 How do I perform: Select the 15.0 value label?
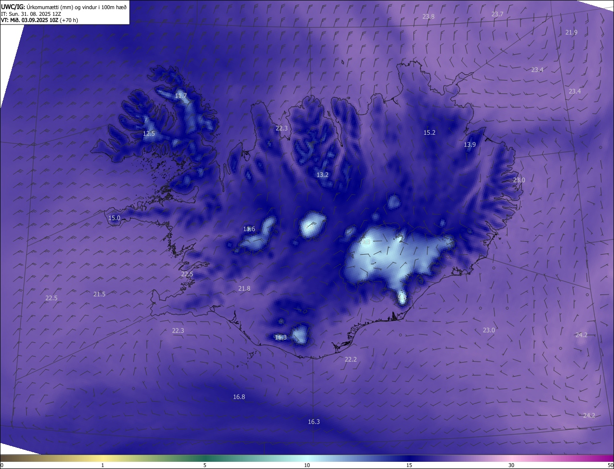click(x=114, y=218)
